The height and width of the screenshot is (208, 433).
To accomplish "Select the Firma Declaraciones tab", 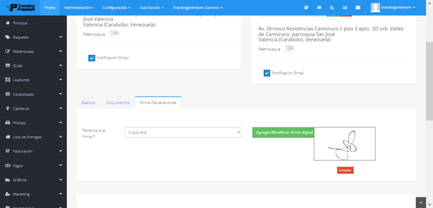I will (x=158, y=103).
